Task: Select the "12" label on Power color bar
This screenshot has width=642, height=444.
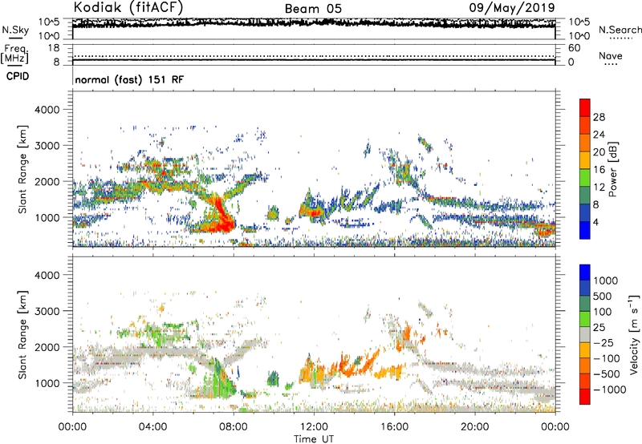Action: point(599,187)
